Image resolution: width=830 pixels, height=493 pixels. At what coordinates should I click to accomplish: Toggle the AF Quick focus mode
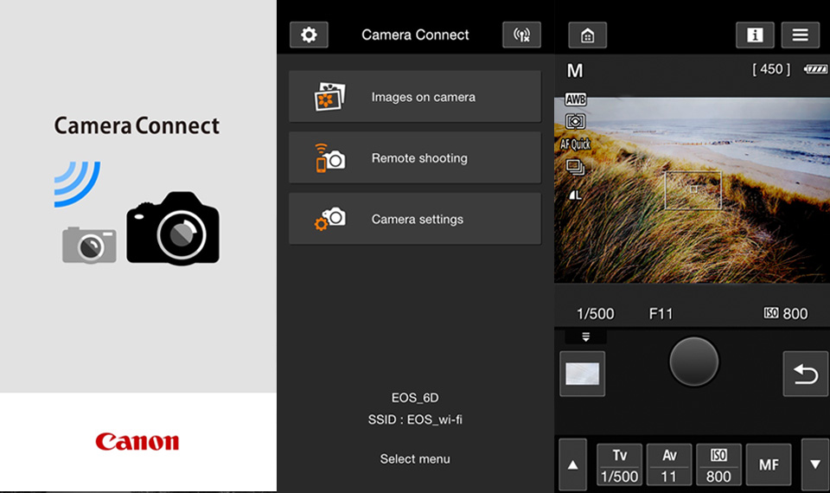(575, 144)
